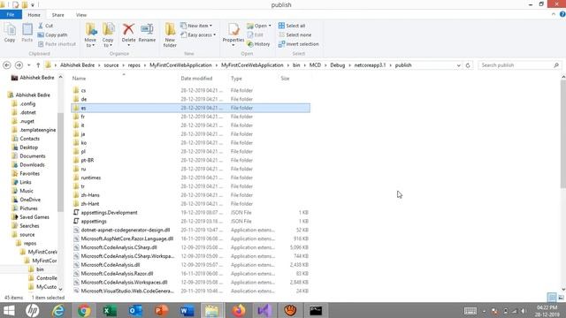Click the Paste ribbon icon
The width and height of the screenshot is (566, 318).
click(27, 33)
